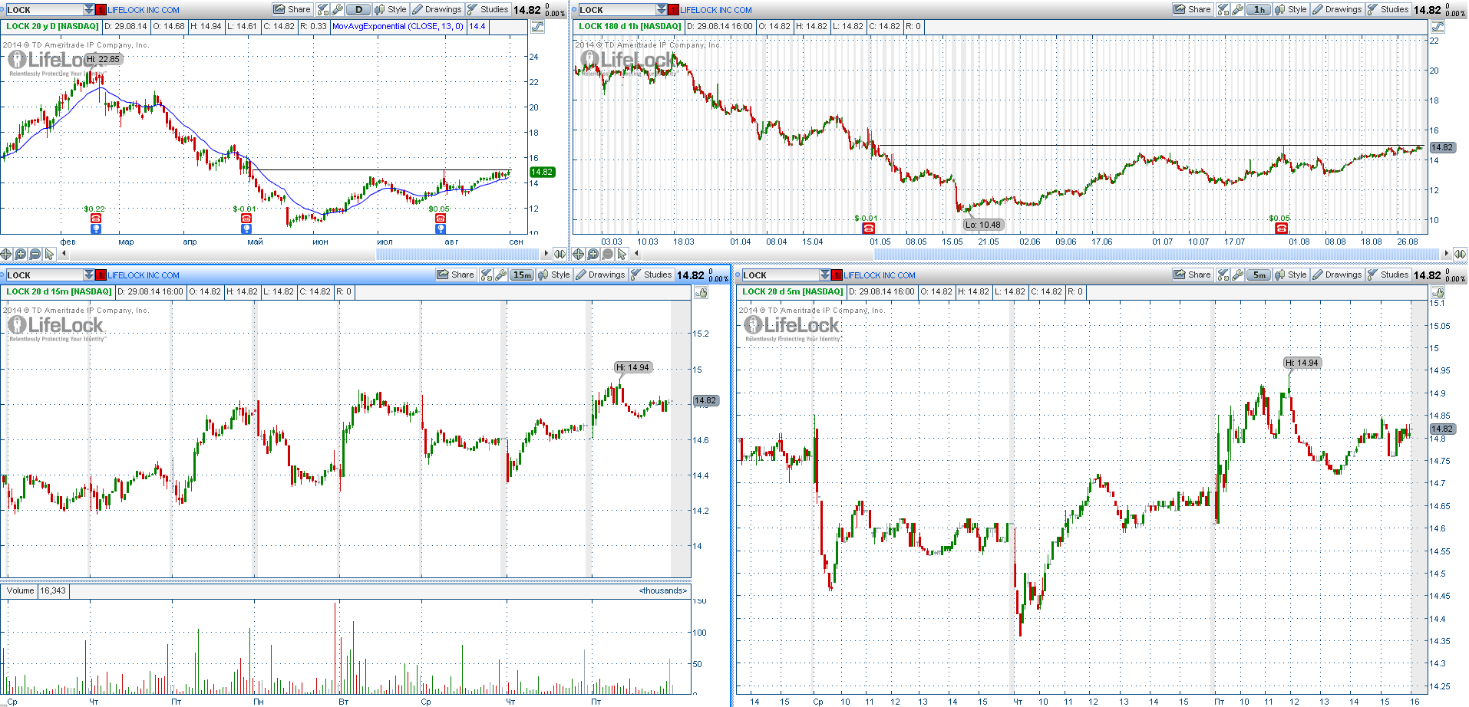Click hand-shaped price axis icon on 15m chart
This screenshot has height=707, width=1469.
click(x=701, y=292)
